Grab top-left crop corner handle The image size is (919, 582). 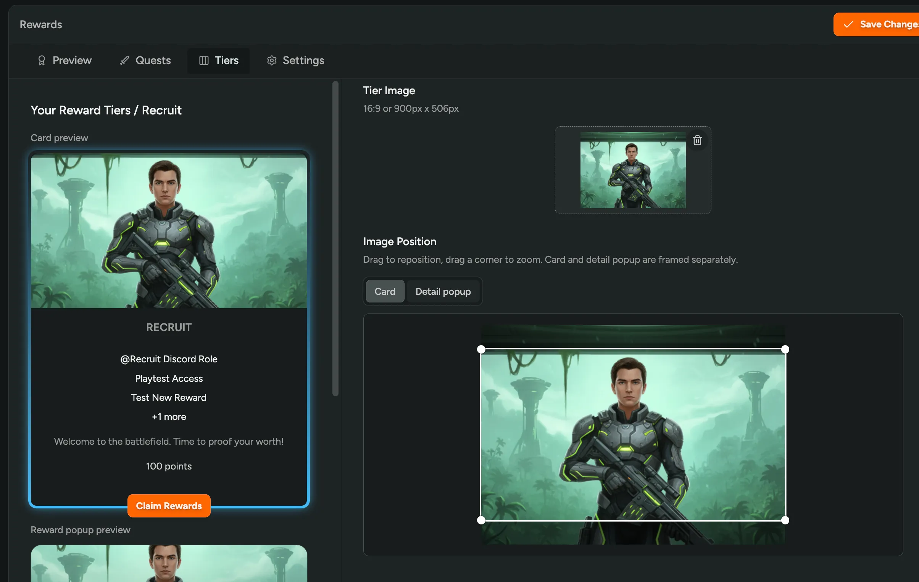click(481, 349)
